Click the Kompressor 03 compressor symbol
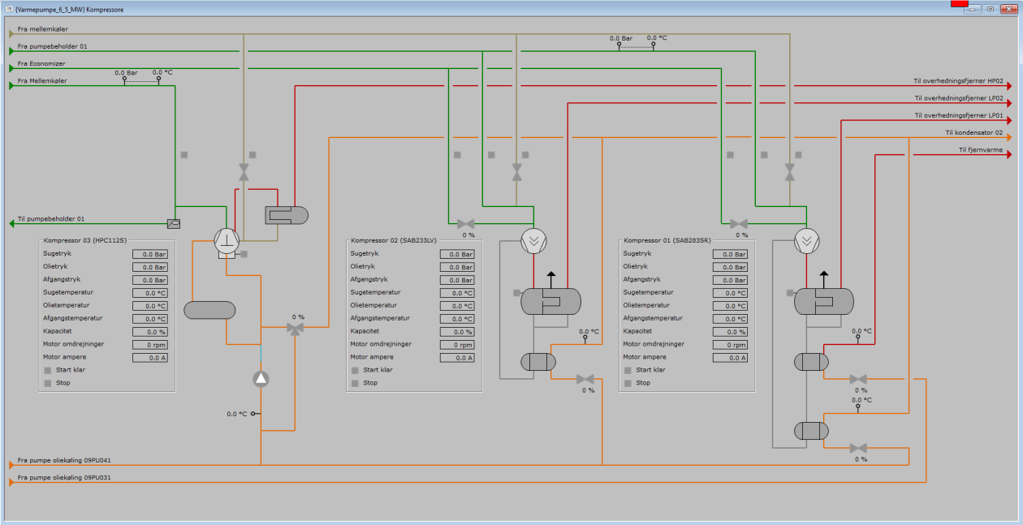 click(227, 239)
